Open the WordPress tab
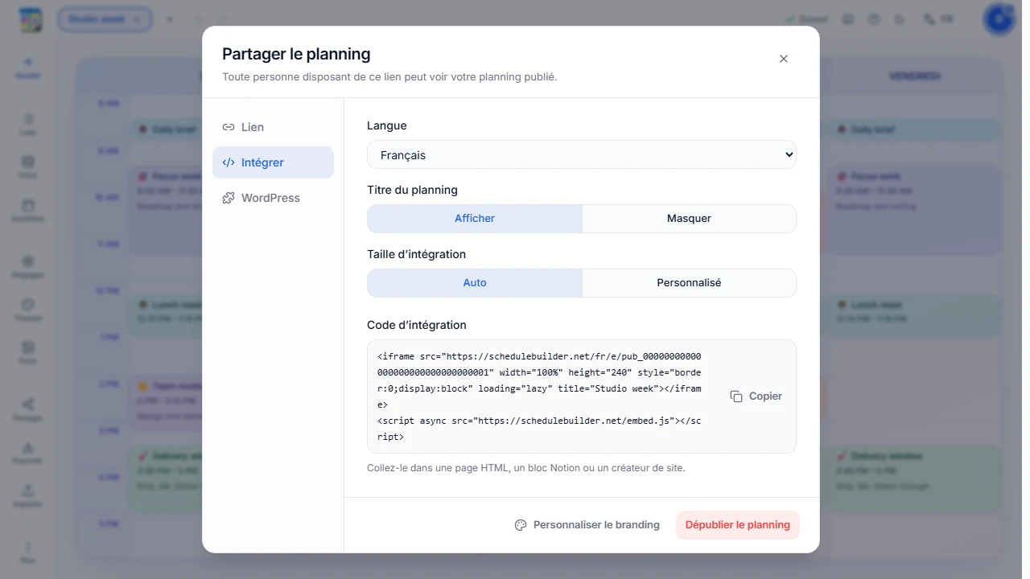Screen dimensions: 1030x579 [273, 198]
